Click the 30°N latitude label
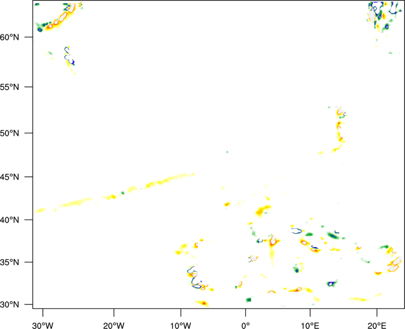Screen dimensions: 405x329 click(x=10, y=305)
